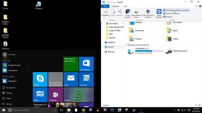Expand Google Chrome jump list arrow
The width and height of the screenshot is (202, 113).
[28, 65]
